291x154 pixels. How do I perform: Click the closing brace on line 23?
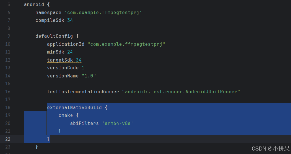[x=37, y=147]
